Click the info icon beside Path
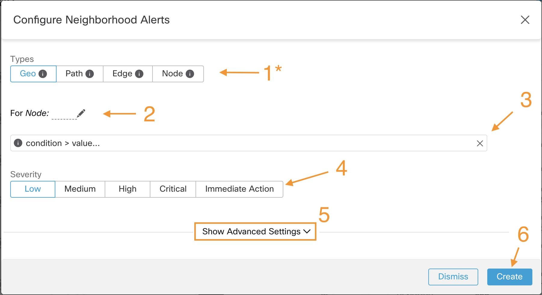 tap(90, 74)
